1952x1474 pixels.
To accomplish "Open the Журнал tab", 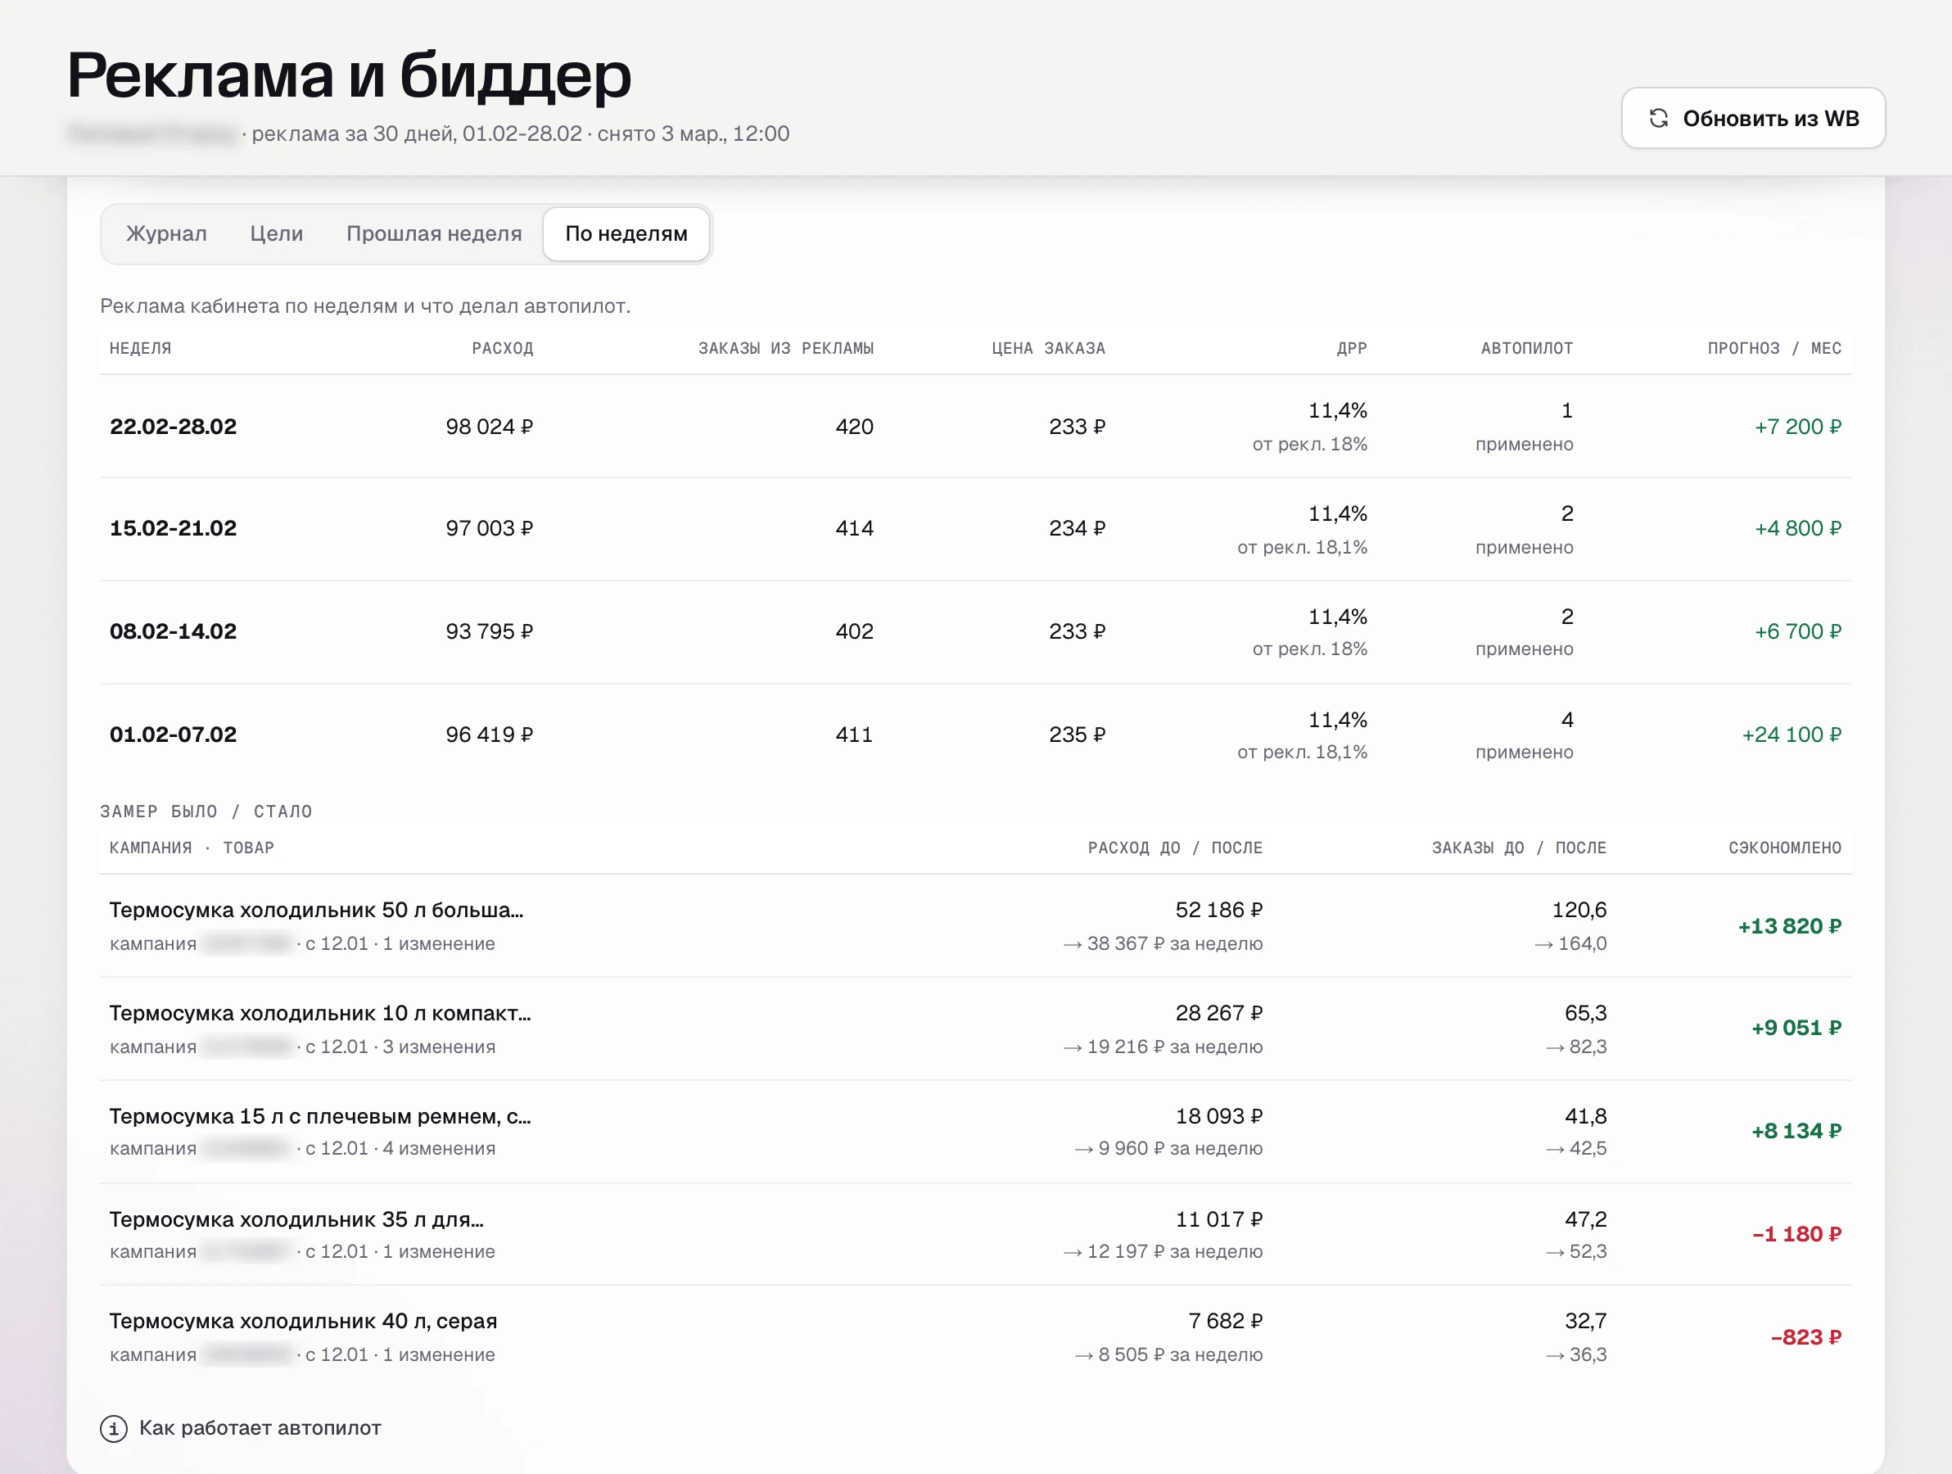I will pyautogui.click(x=167, y=234).
